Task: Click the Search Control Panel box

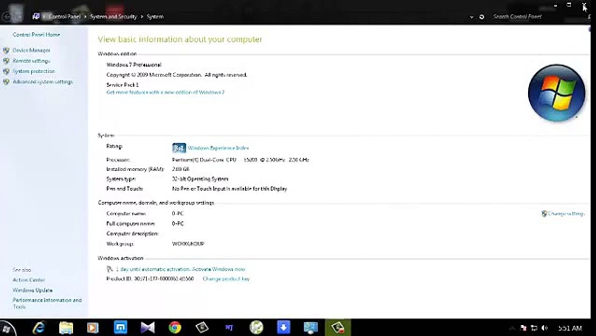Action: click(537, 17)
